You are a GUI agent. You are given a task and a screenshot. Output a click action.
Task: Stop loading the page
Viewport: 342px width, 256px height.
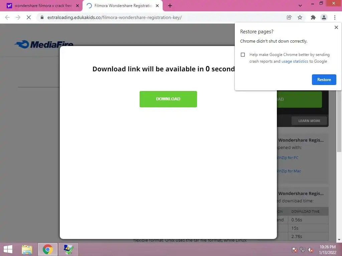click(x=29, y=17)
